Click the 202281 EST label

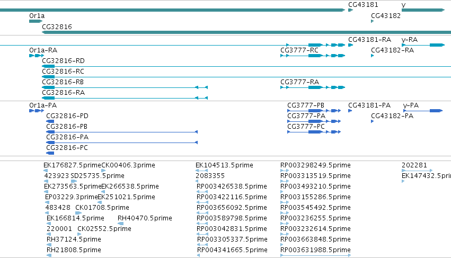click(x=414, y=165)
